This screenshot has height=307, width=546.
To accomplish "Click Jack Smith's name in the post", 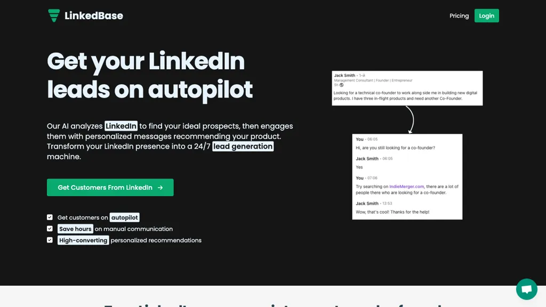I will tap(344, 75).
